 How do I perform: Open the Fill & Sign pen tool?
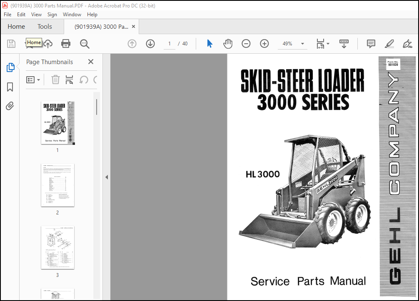click(407, 44)
